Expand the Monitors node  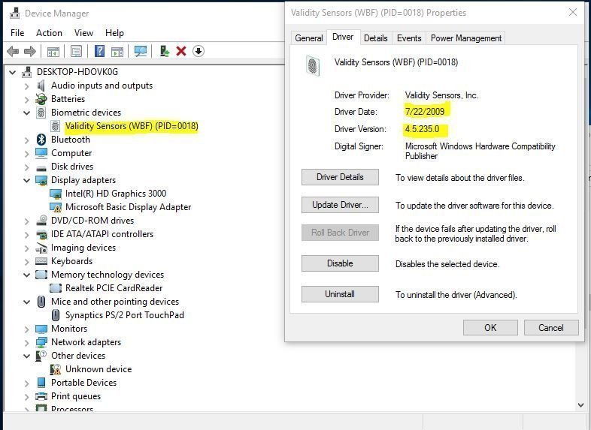click(x=26, y=329)
